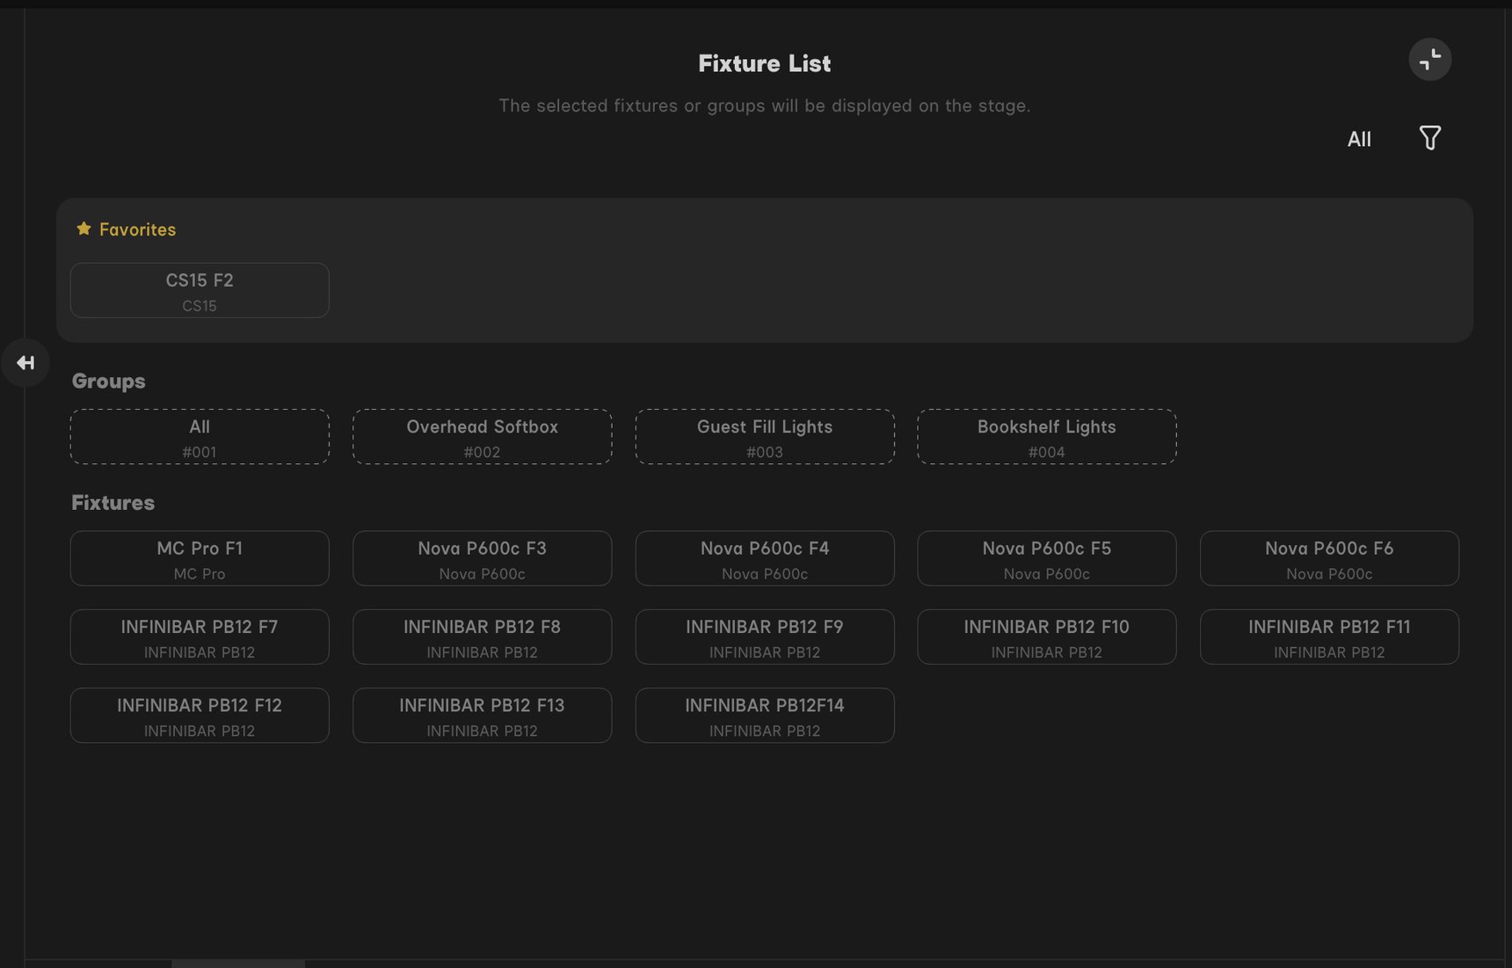The width and height of the screenshot is (1512, 968).
Task: Select the Overhead Softbox group
Action: 482,436
